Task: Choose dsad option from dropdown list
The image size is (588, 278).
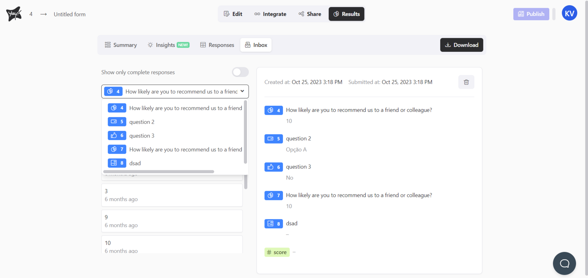Action: tap(135, 163)
